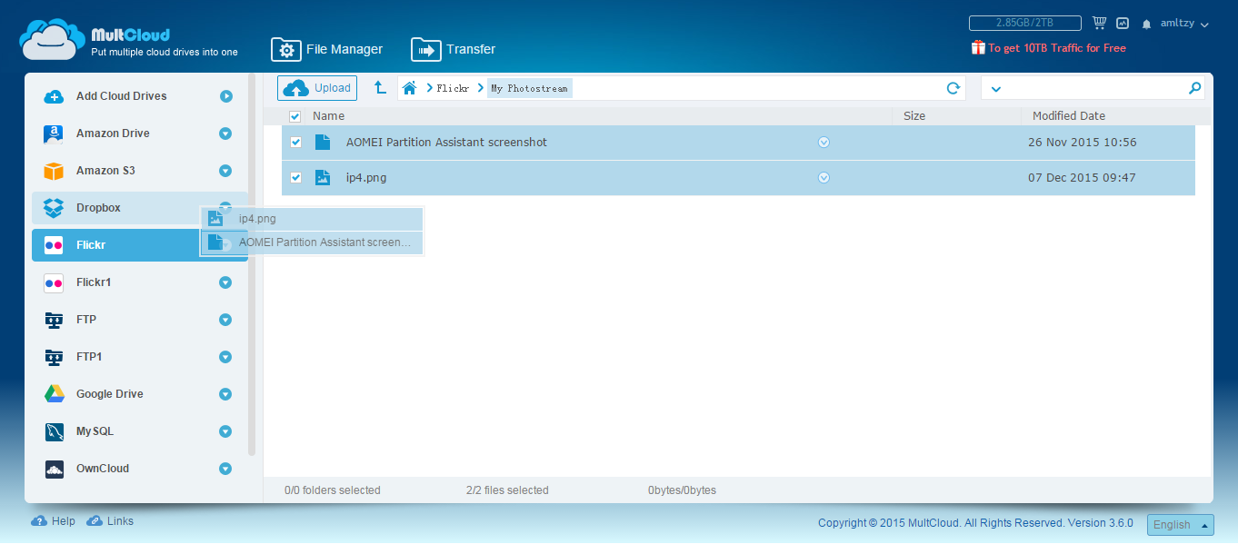Sort by Size column header
The width and height of the screenshot is (1238, 544).
point(914,116)
